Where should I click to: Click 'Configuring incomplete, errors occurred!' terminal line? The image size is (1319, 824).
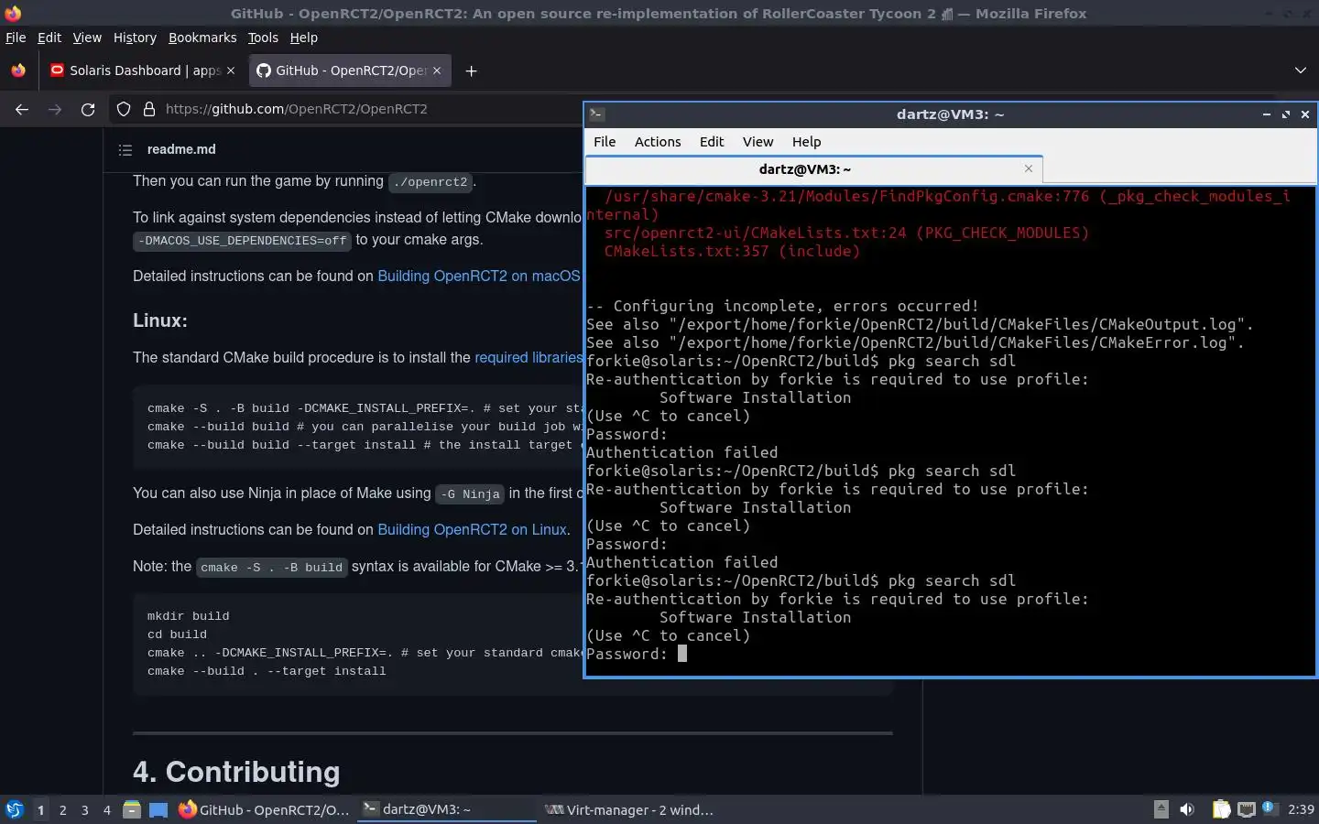point(782,306)
